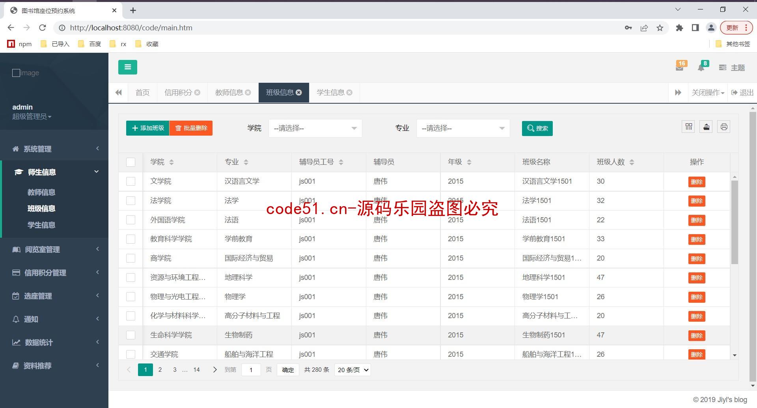Collapse the 师生信息 sidebar menu
The height and width of the screenshot is (408, 757).
(54, 172)
